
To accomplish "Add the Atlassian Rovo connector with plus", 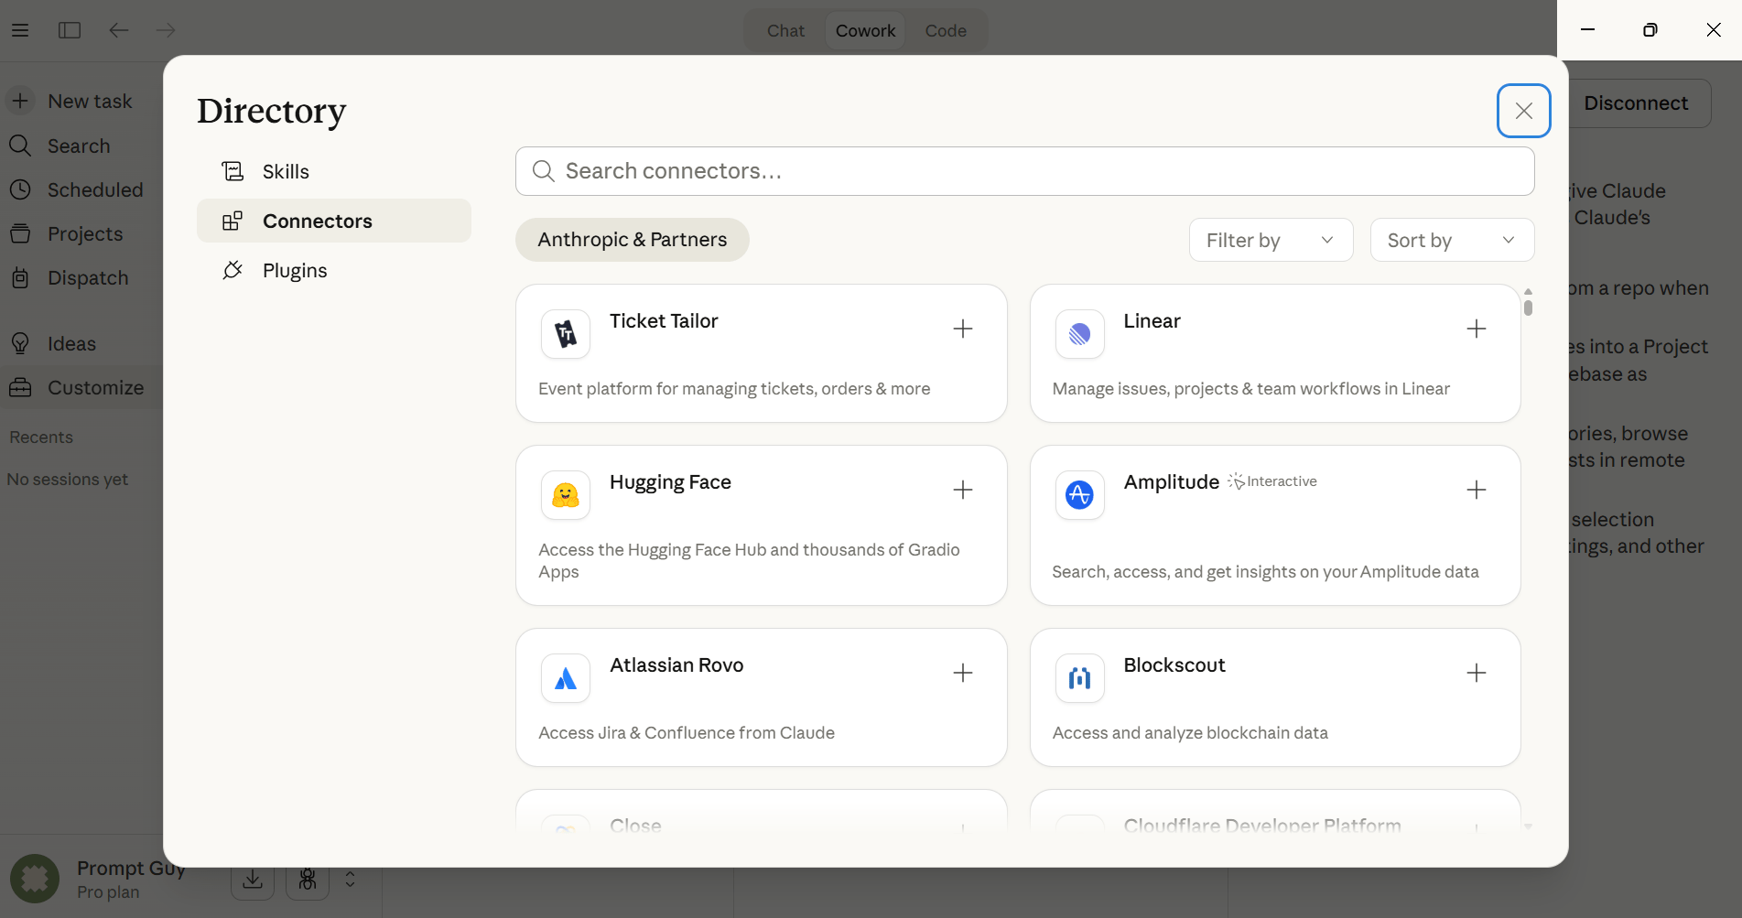I will tap(963, 673).
